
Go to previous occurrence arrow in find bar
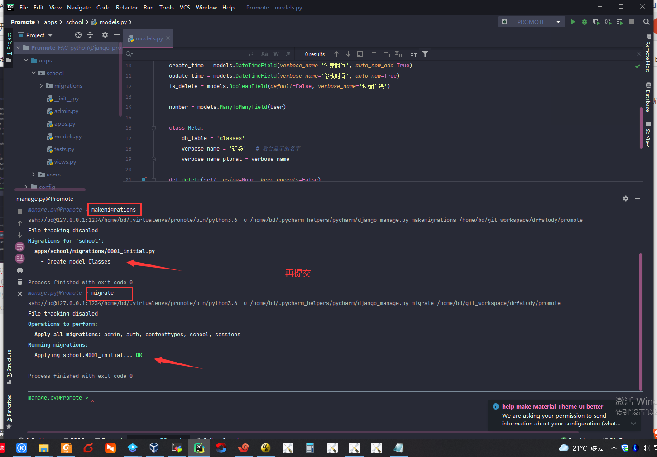(336, 54)
